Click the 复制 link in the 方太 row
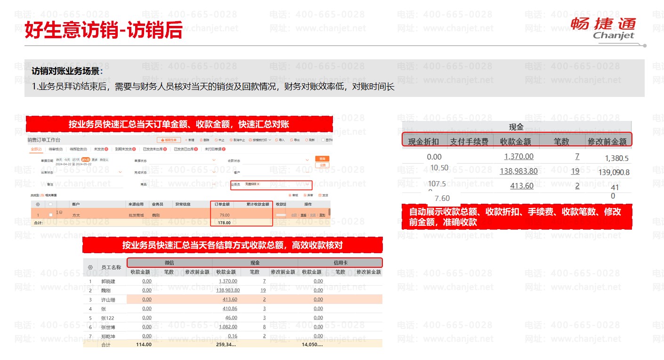664x360 pixels. pos(322,215)
